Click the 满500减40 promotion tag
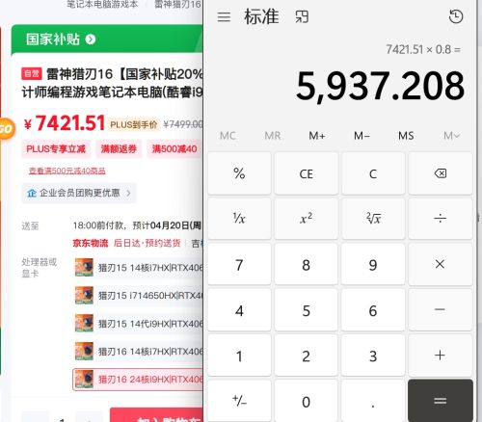The width and height of the screenshot is (482, 422). click(174, 149)
